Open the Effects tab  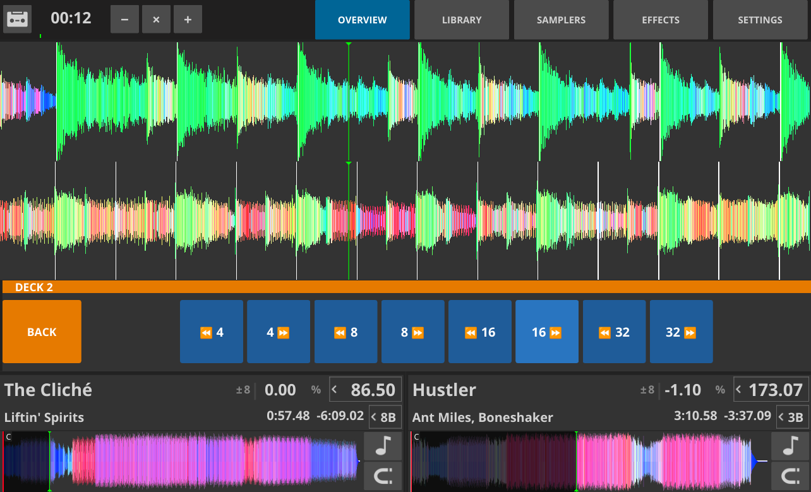click(661, 20)
